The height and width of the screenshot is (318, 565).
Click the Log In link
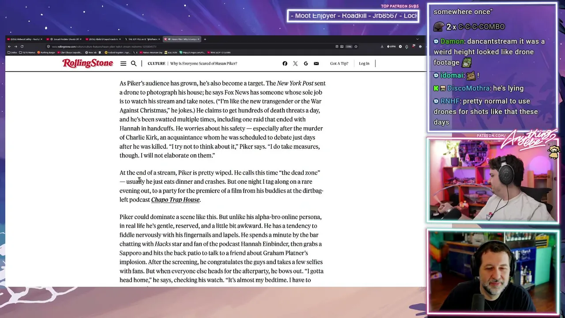[x=364, y=64]
